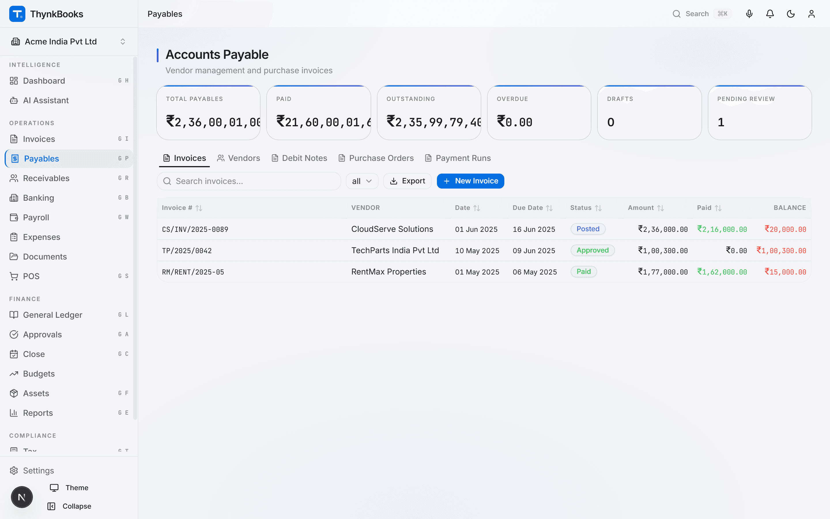The height and width of the screenshot is (519, 830).
Task: Click the Export button
Action: [408, 181]
